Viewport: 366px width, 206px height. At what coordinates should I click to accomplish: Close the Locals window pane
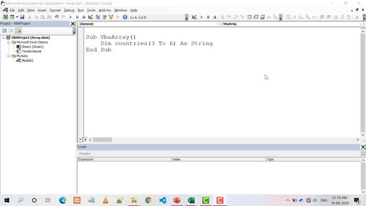pyautogui.click(x=363, y=147)
